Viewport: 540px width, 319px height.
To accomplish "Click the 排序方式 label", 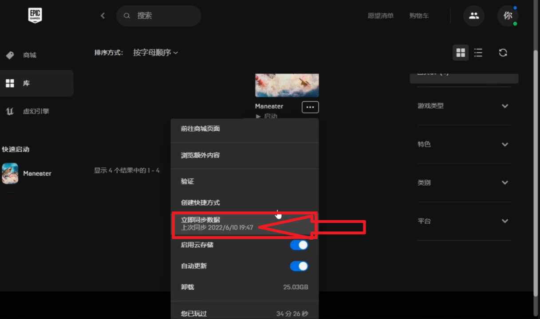I will coord(109,53).
